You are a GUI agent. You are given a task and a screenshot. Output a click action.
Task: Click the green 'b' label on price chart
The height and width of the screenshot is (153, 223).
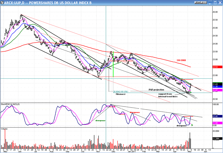(x=191, y=93)
